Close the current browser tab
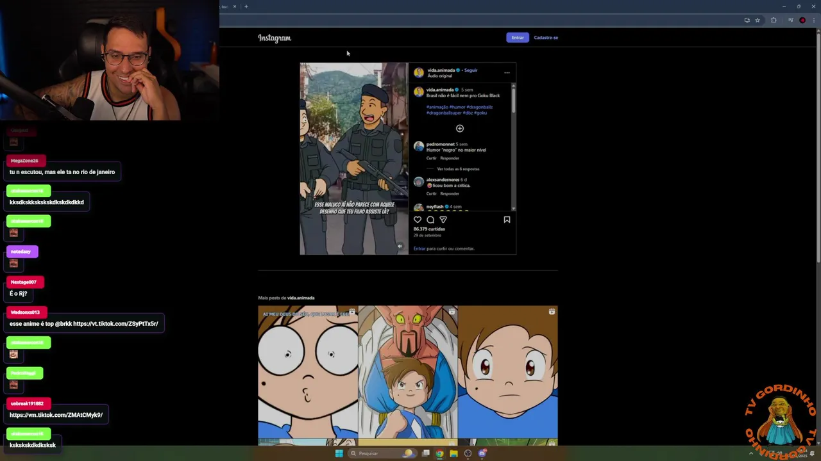 click(234, 6)
